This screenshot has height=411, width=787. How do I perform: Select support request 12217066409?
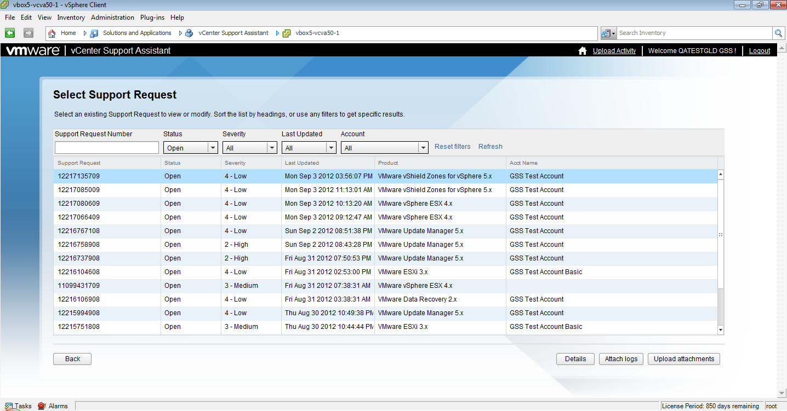[385, 217]
